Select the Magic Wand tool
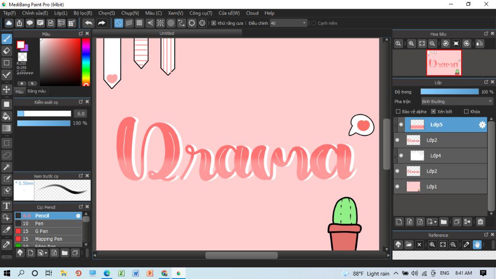 (7, 167)
